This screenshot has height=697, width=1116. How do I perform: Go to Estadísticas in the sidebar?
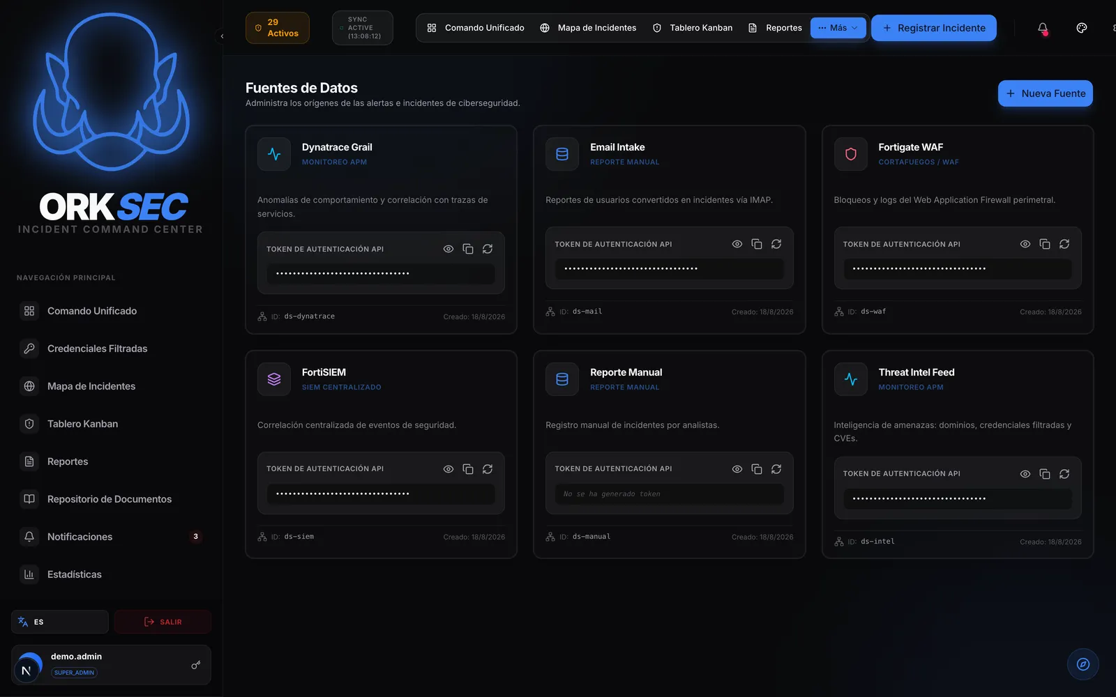tap(112, 574)
